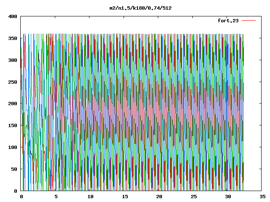Click y-axis label 300

click(x=13, y=60)
